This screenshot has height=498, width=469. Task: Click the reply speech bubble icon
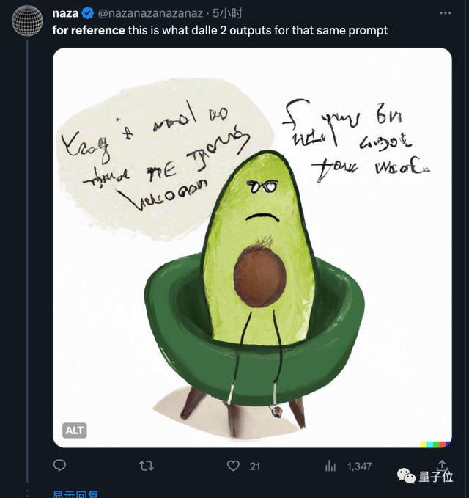pyautogui.click(x=60, y=465)
